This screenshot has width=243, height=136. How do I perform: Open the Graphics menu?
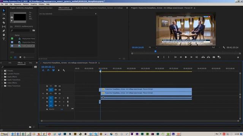[x=34, y=4]
